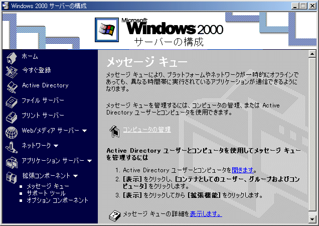Click the Windows 2000 logo image
The image size is (319, 226).
click(x=107, y=30)
